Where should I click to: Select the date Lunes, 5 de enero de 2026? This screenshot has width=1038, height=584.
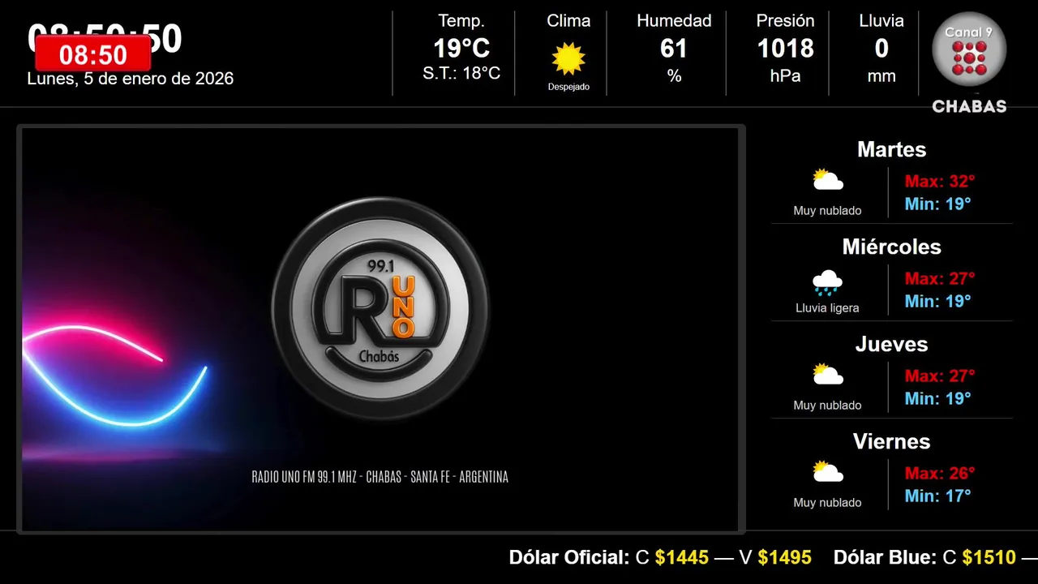[x=131, y=79]
